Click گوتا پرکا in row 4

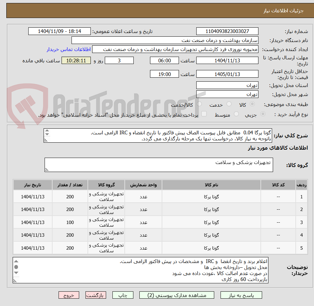coord(211,235)
